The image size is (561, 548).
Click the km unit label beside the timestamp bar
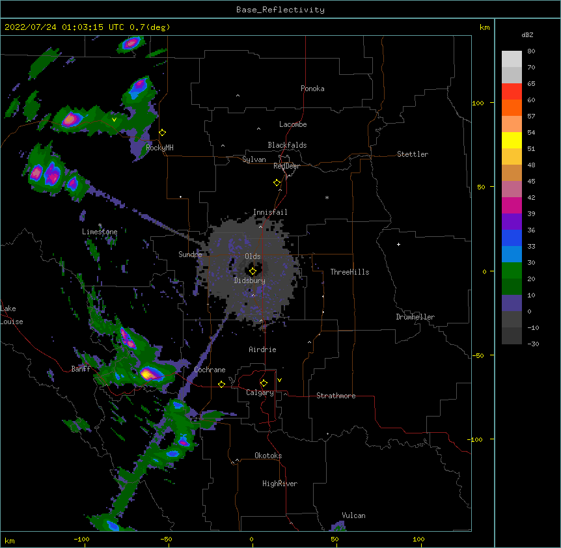[x=484, y=27]
